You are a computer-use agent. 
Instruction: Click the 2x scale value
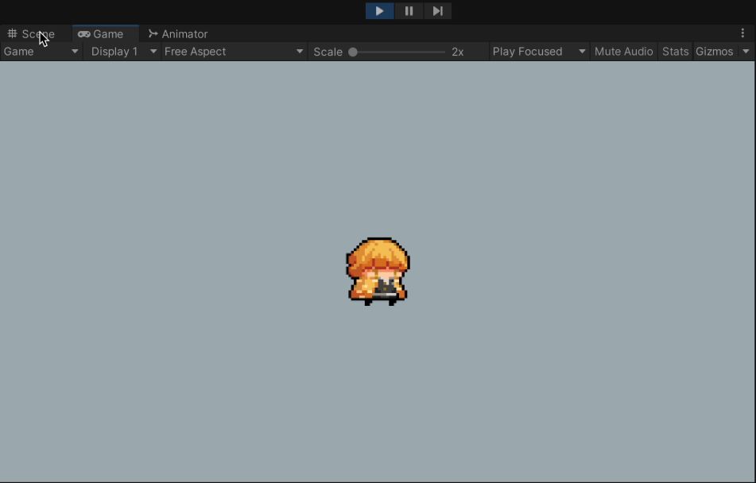[x=458, y=52]
